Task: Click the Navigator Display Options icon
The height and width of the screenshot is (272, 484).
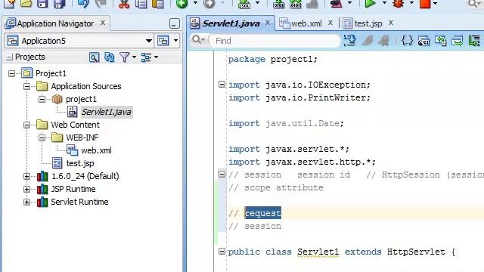Action: pyautogui.click(x=146, y=57)
